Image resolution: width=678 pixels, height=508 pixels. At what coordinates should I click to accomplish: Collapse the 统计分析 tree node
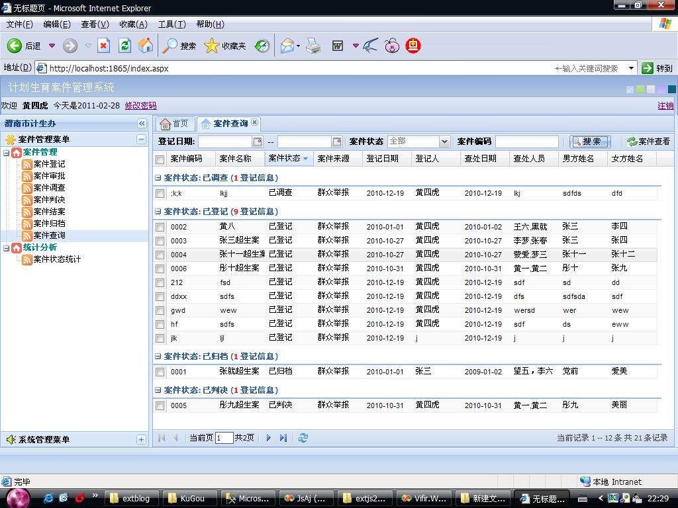(x=6, y=248)
